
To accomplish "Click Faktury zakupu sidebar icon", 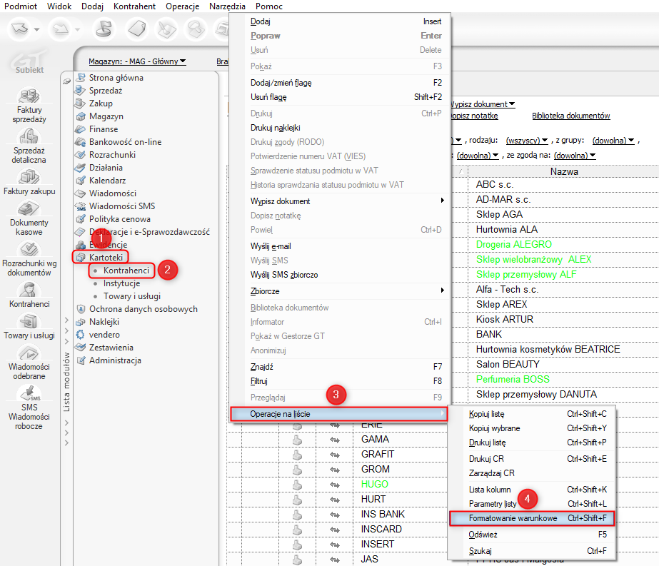I will [x=29, y=178].
